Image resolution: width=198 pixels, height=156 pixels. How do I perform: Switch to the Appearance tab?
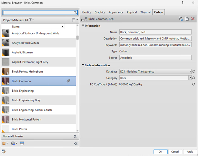(x=116, y=12)
